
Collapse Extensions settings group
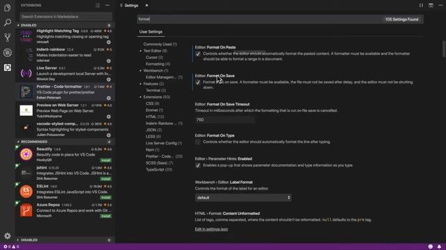tap(141, 97)
